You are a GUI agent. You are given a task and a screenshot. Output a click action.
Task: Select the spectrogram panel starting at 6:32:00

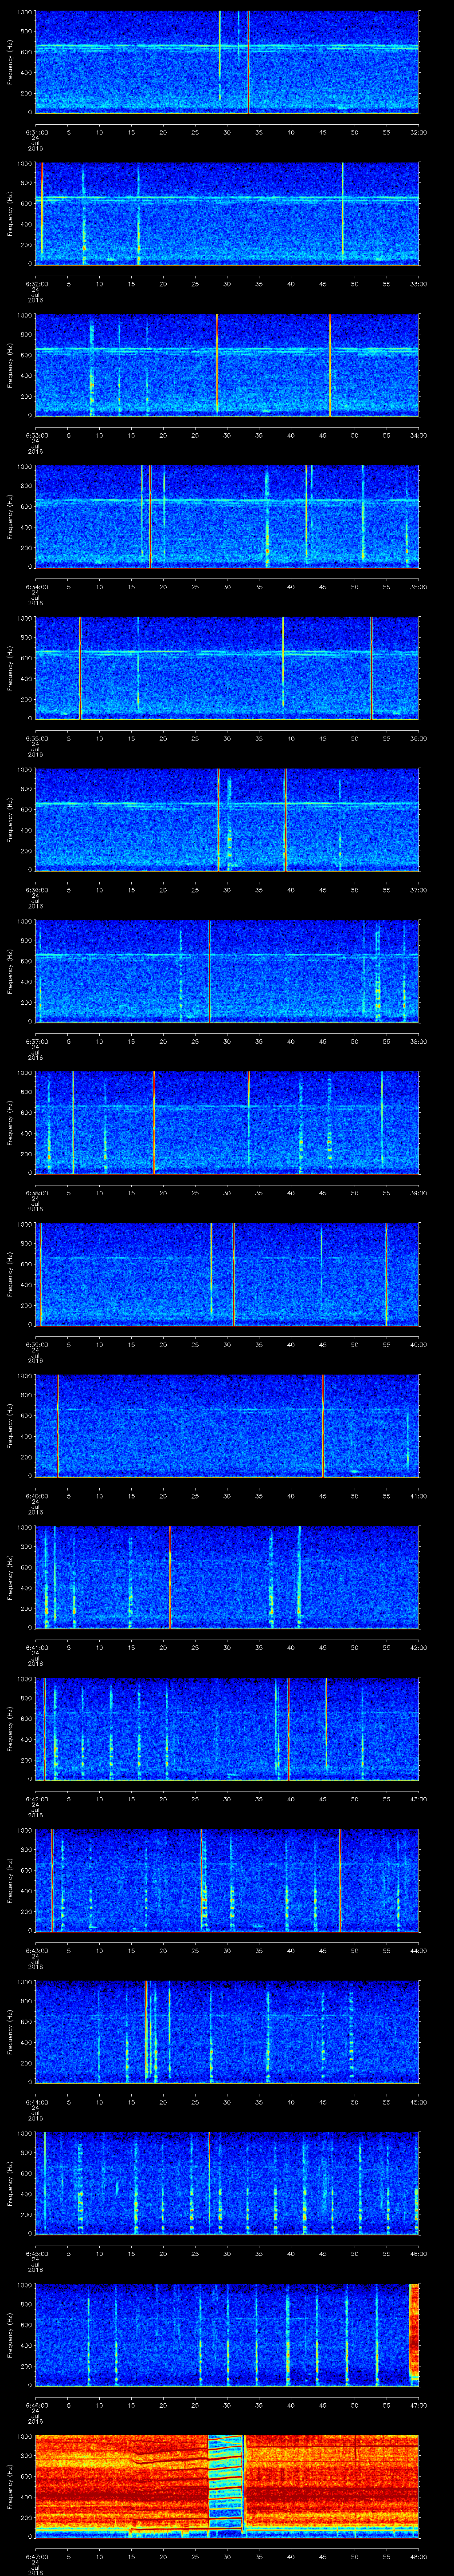pyautogui.click(x=227, y=214)
